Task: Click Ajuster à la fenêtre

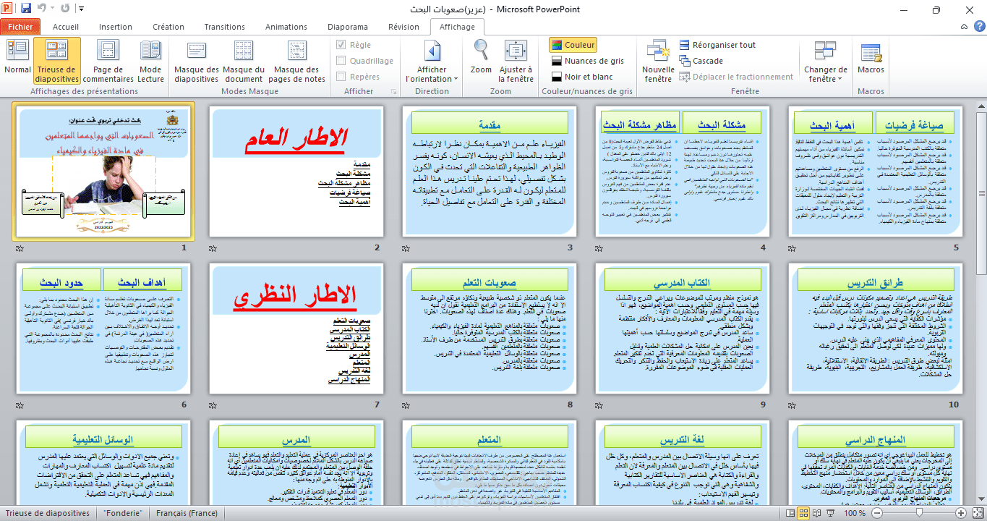Action: coord(516,61)
